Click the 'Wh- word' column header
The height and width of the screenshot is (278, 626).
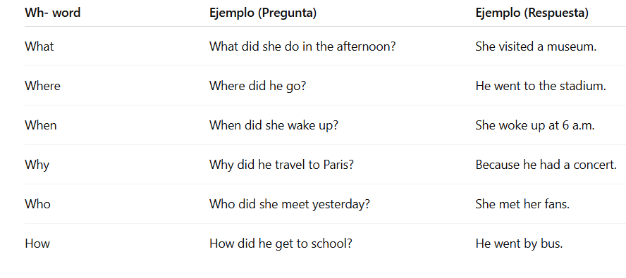click(53, 13)
